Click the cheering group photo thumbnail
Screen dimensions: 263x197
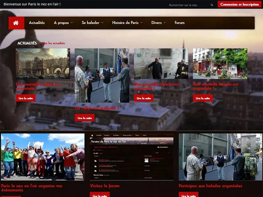[x=42, y=157]
